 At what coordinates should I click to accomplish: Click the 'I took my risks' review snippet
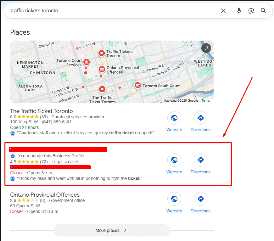pos(79,178)
